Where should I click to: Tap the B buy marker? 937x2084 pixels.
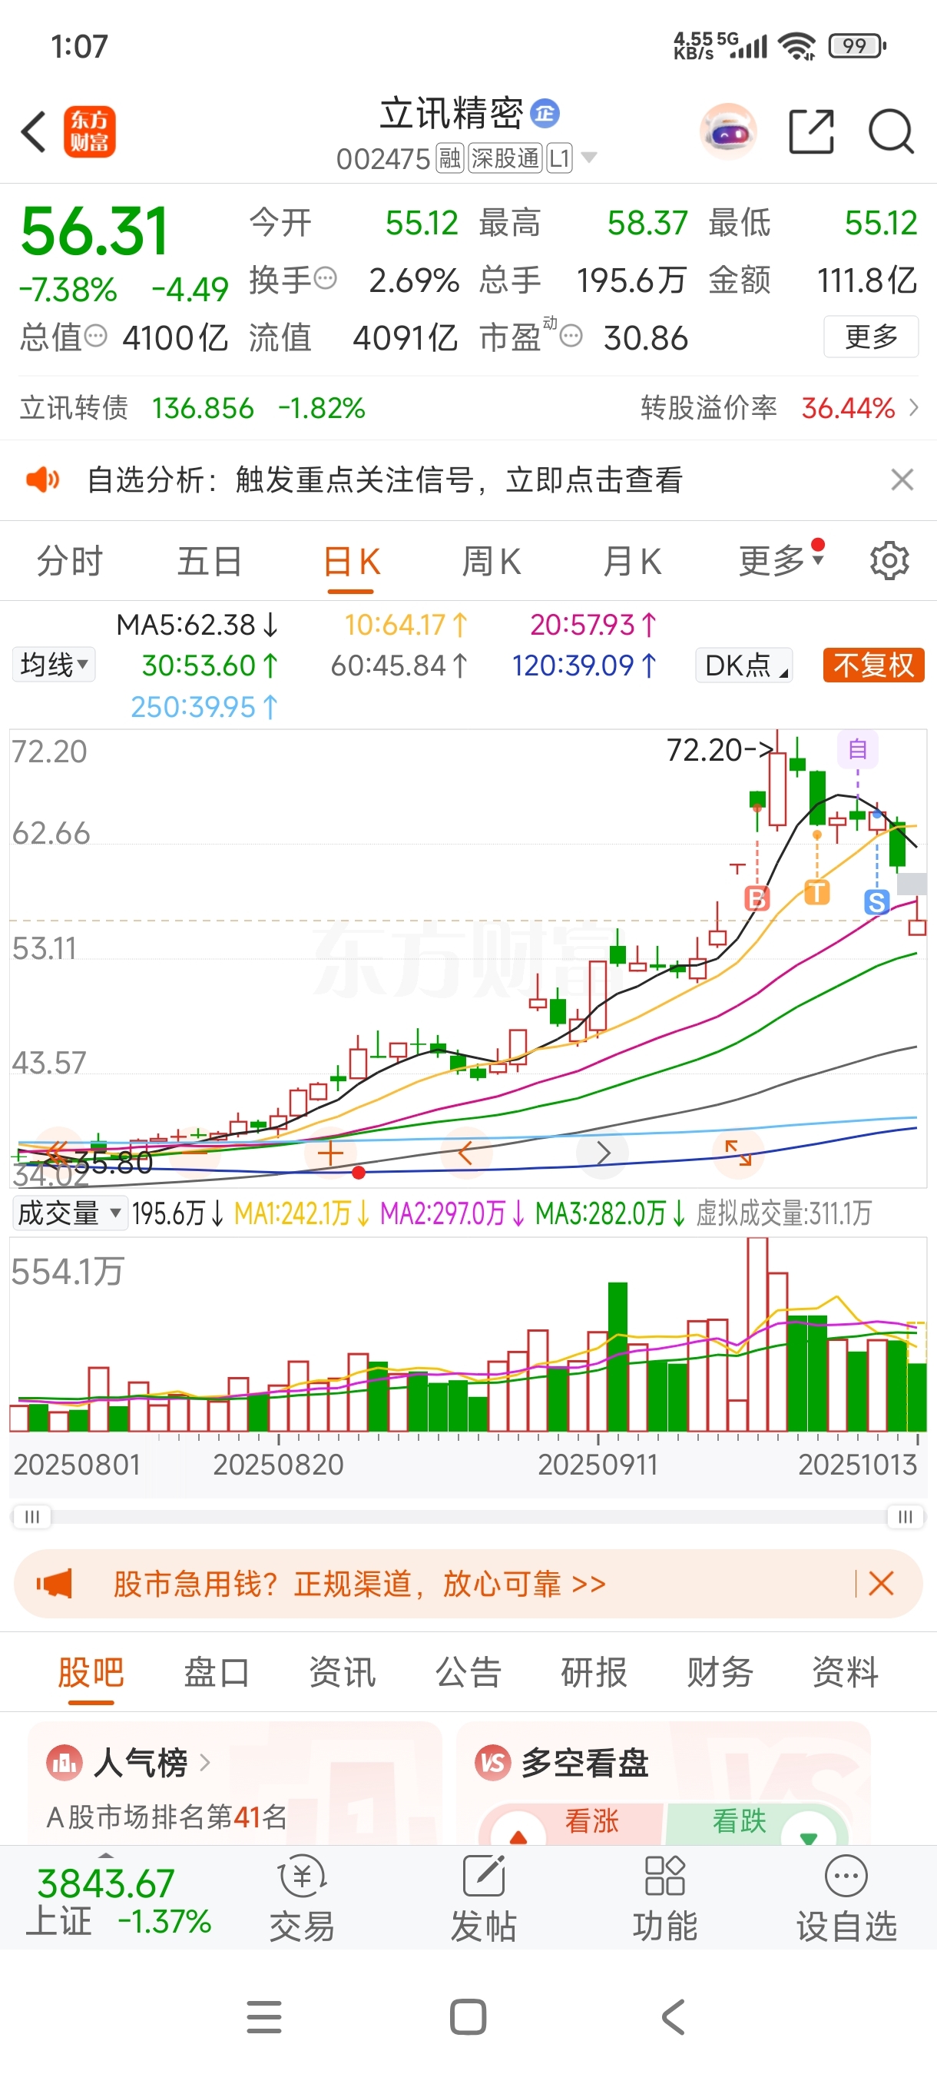point(757,898)
